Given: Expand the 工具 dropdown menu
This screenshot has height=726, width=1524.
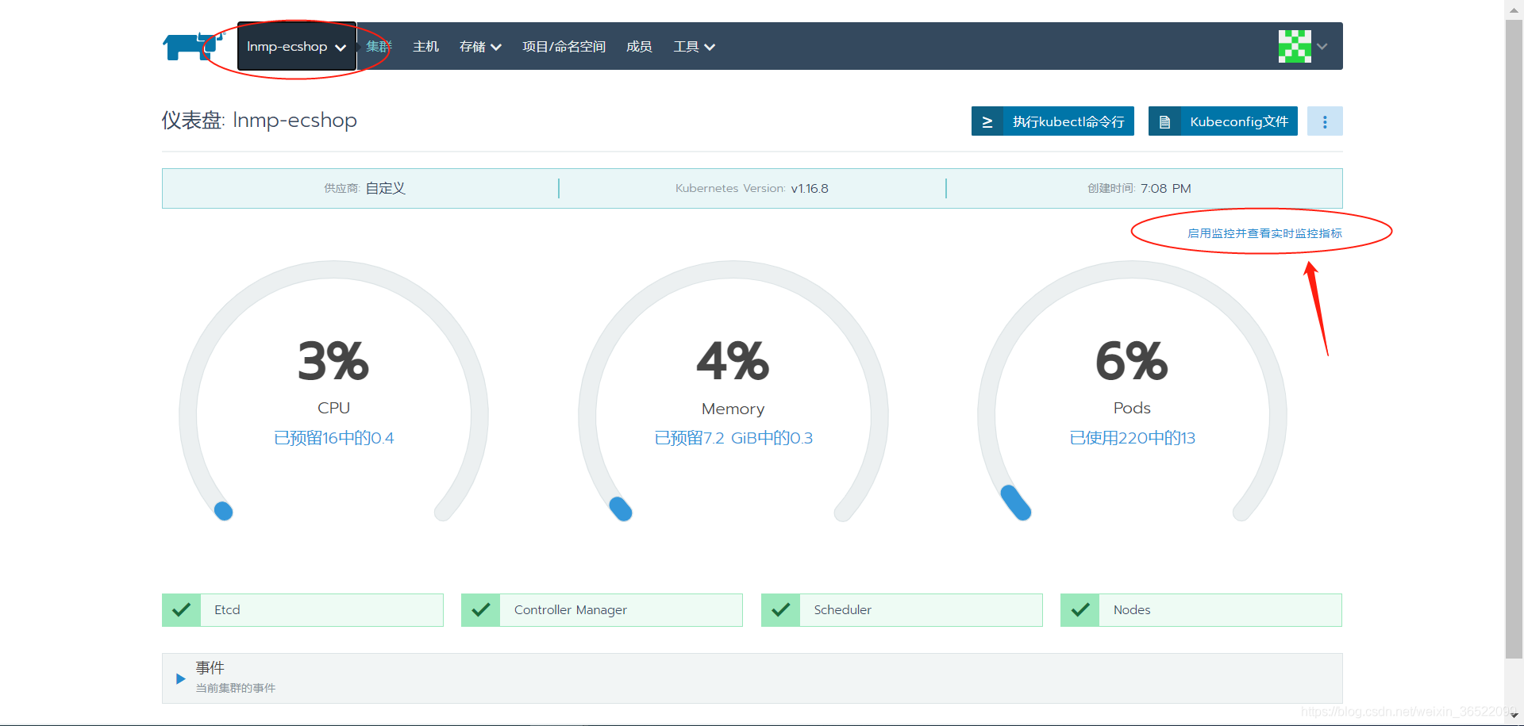Looking at the screenshot, I should tap(695, 47).
